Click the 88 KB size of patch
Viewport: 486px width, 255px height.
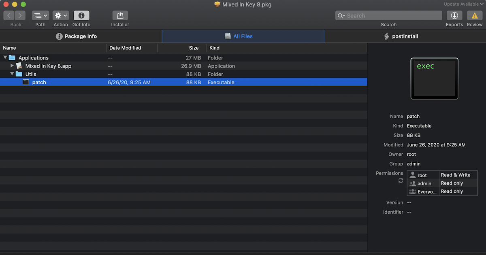pos(194,82)
